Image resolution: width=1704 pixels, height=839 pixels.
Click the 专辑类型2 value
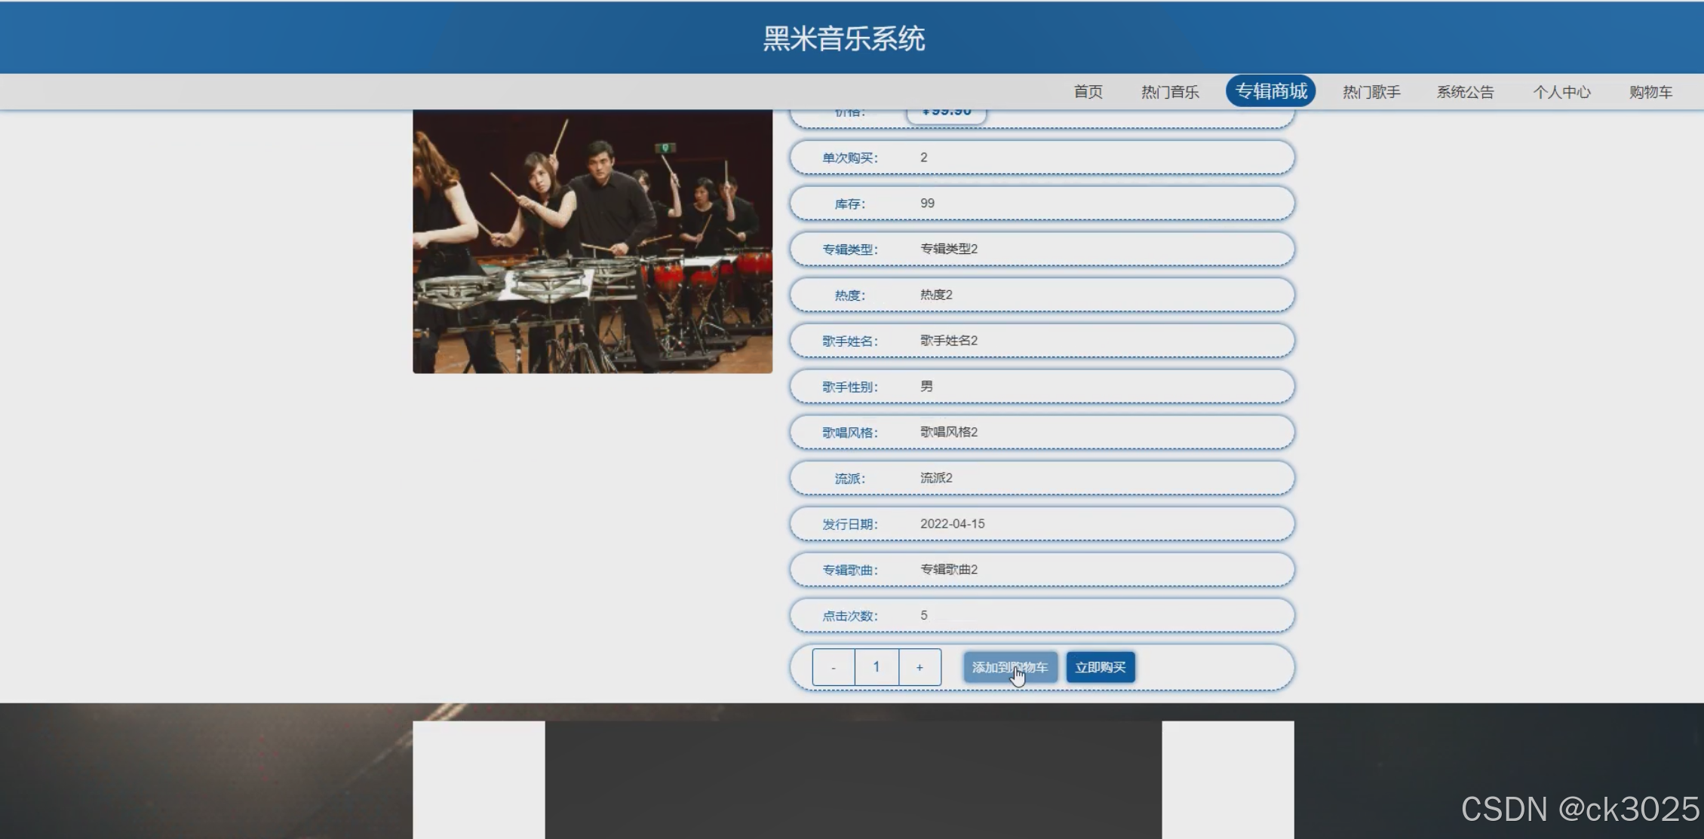tap(949, 249)
